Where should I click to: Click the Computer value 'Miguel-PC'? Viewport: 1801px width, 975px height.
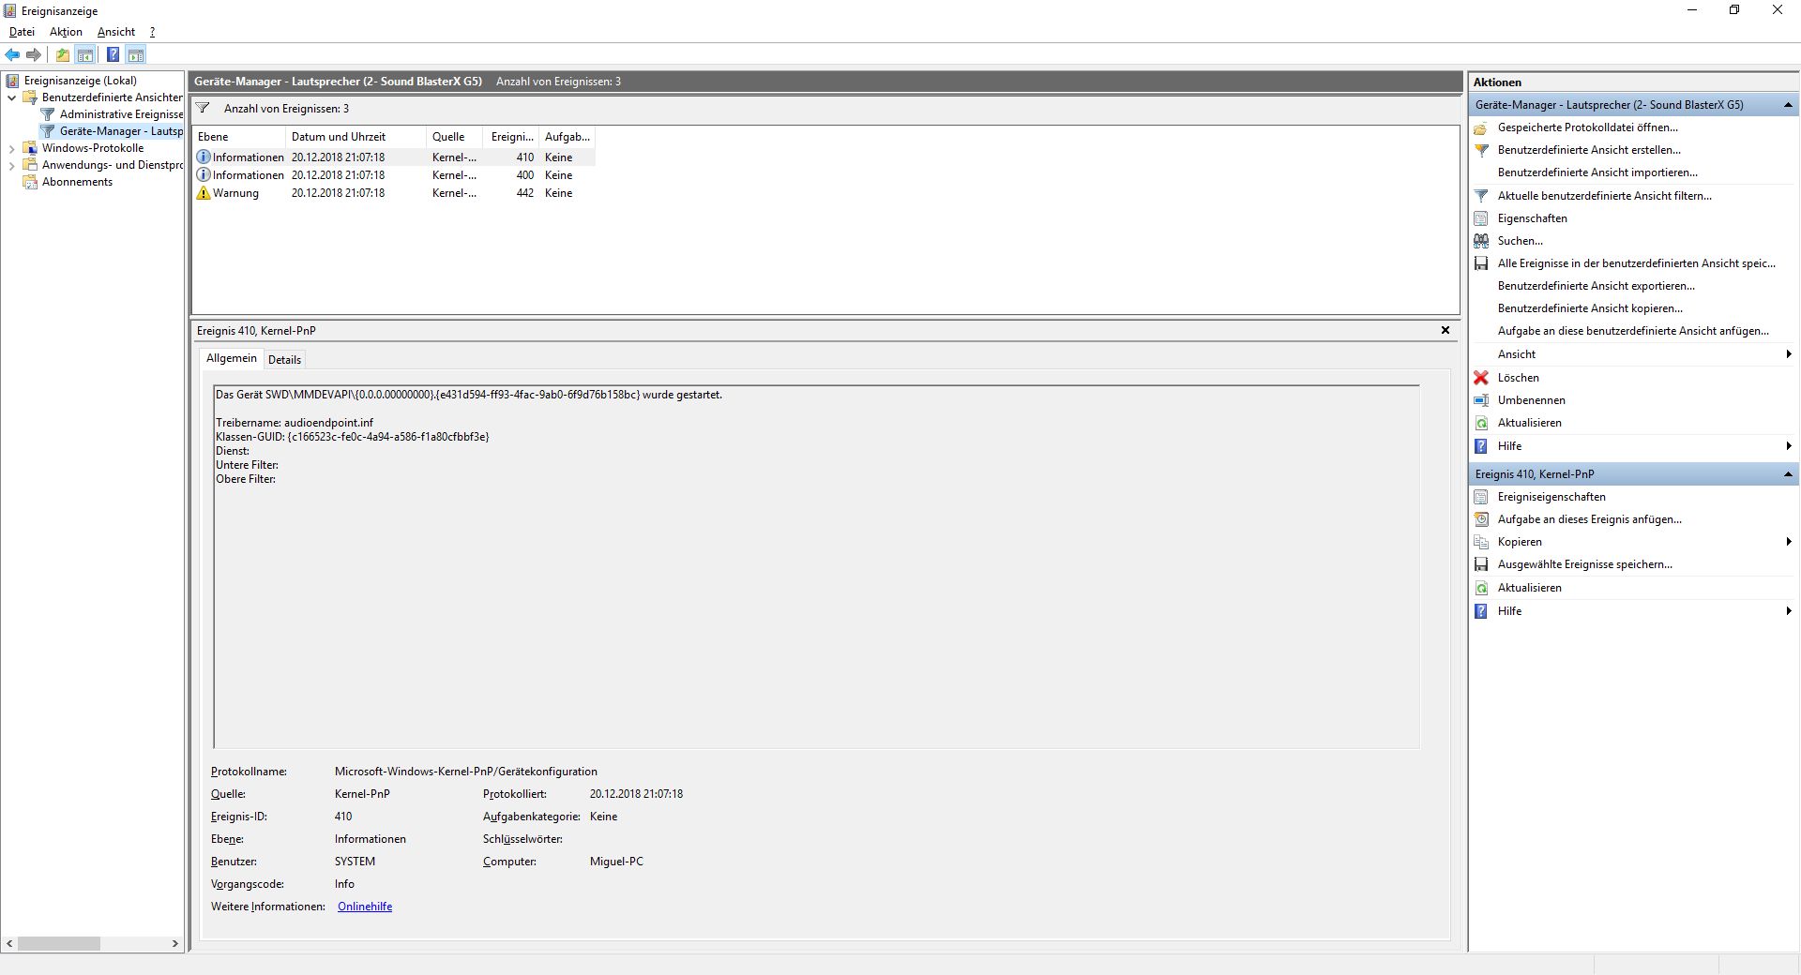(616, 862)
